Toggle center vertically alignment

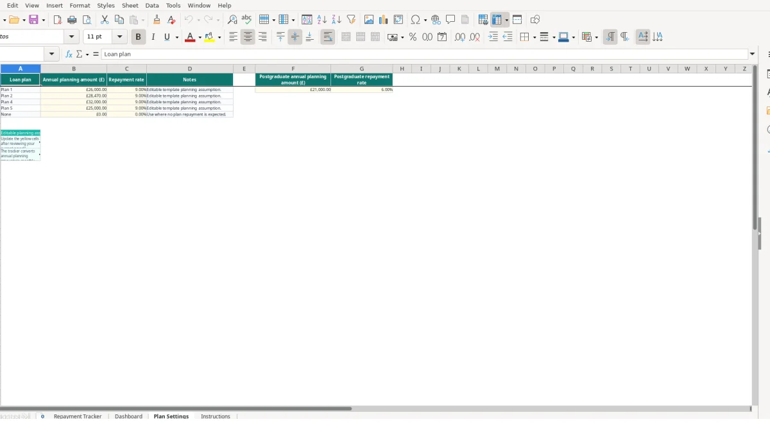[295, 37]
